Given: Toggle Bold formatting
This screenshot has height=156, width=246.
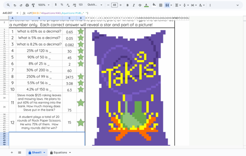Looking at the screenshot, I should (127, 5).
